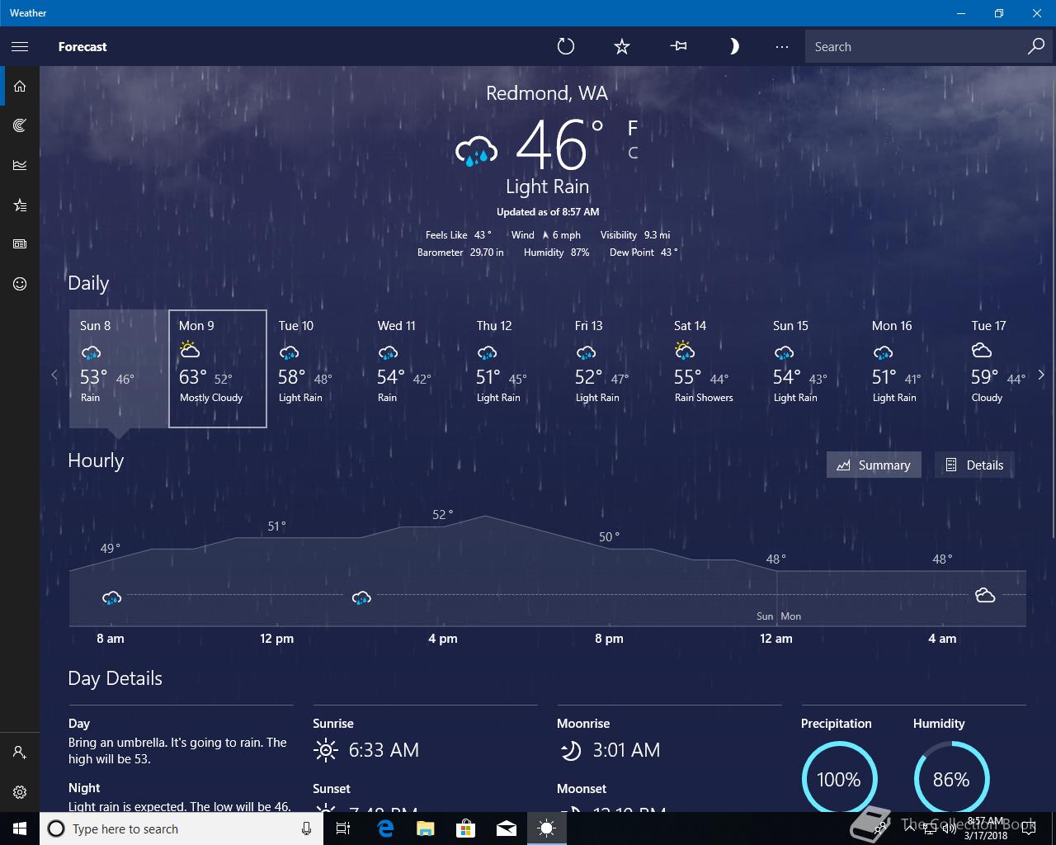Open Weather app settings gear
1056x845 pixels.
coord(20,792)
